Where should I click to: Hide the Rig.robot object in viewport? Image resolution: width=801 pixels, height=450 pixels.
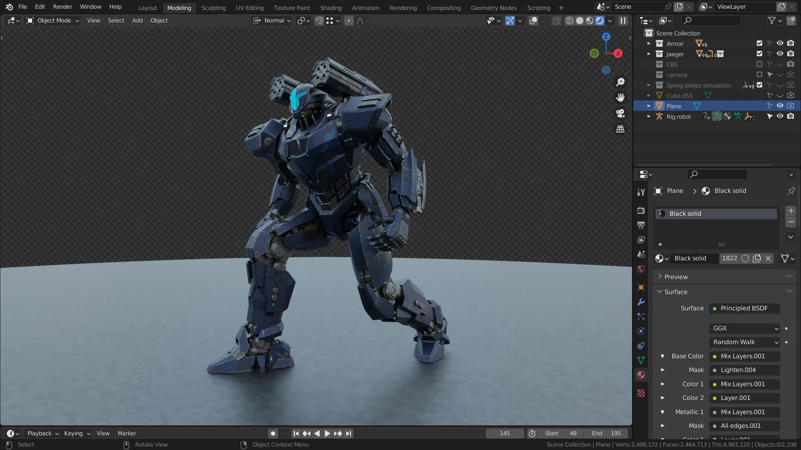tap(780, 116)
